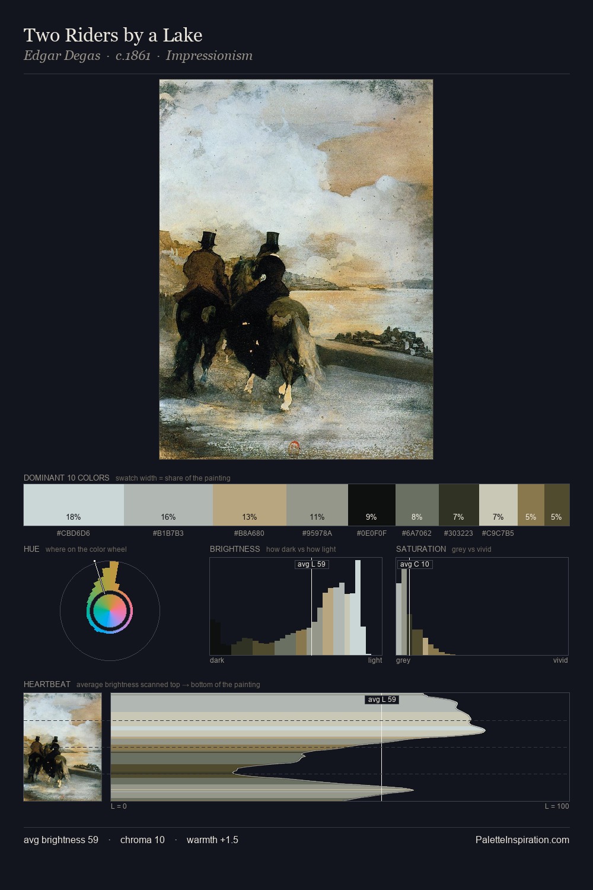This screenshot has height=890, width=593.
Task: Click 'warmth +1.5' in the footer
Action: pos(212,840)
